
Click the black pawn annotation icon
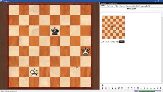tap(112, 88)
